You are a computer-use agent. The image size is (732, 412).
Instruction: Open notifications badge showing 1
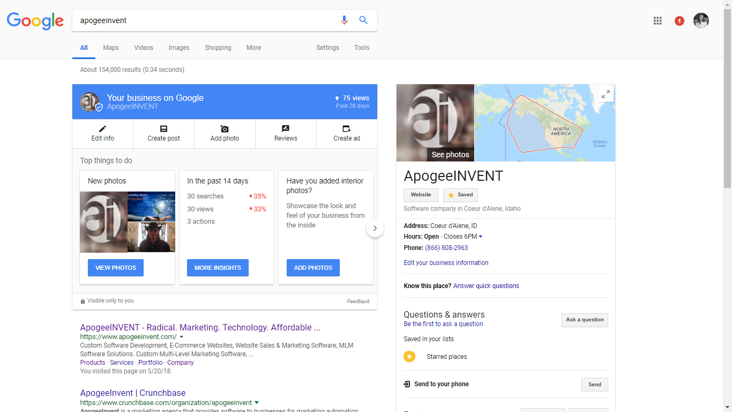click(679, 21)
